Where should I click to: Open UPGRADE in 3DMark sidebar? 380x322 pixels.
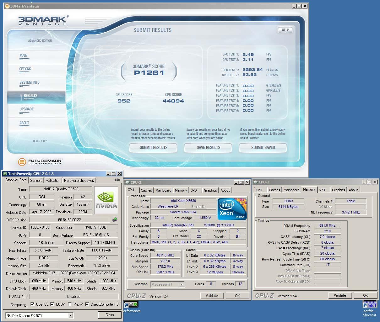click(27, 109)
